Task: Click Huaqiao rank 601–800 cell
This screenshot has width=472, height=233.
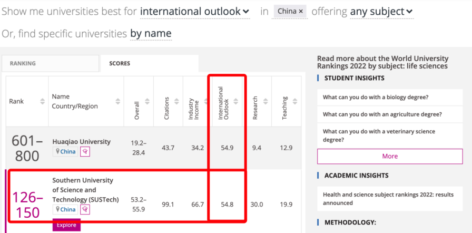Action: coord(27,149)
